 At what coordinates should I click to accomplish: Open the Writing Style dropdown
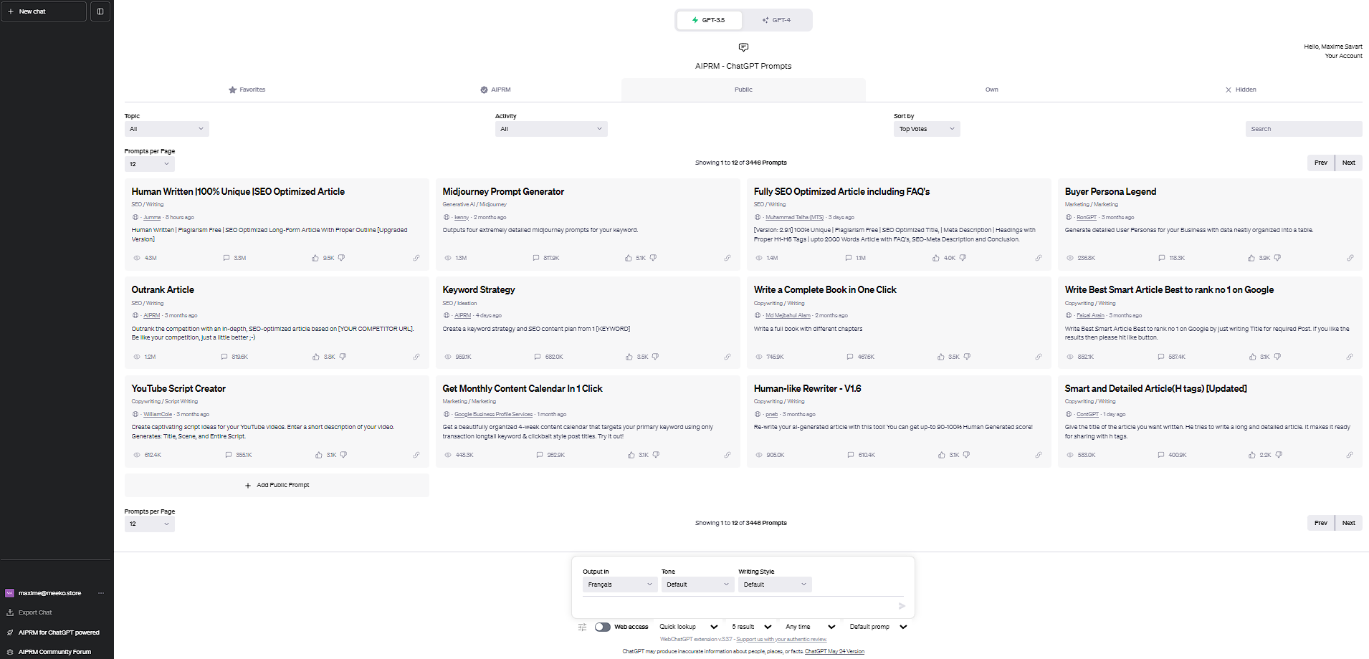[x=776, y=585]
